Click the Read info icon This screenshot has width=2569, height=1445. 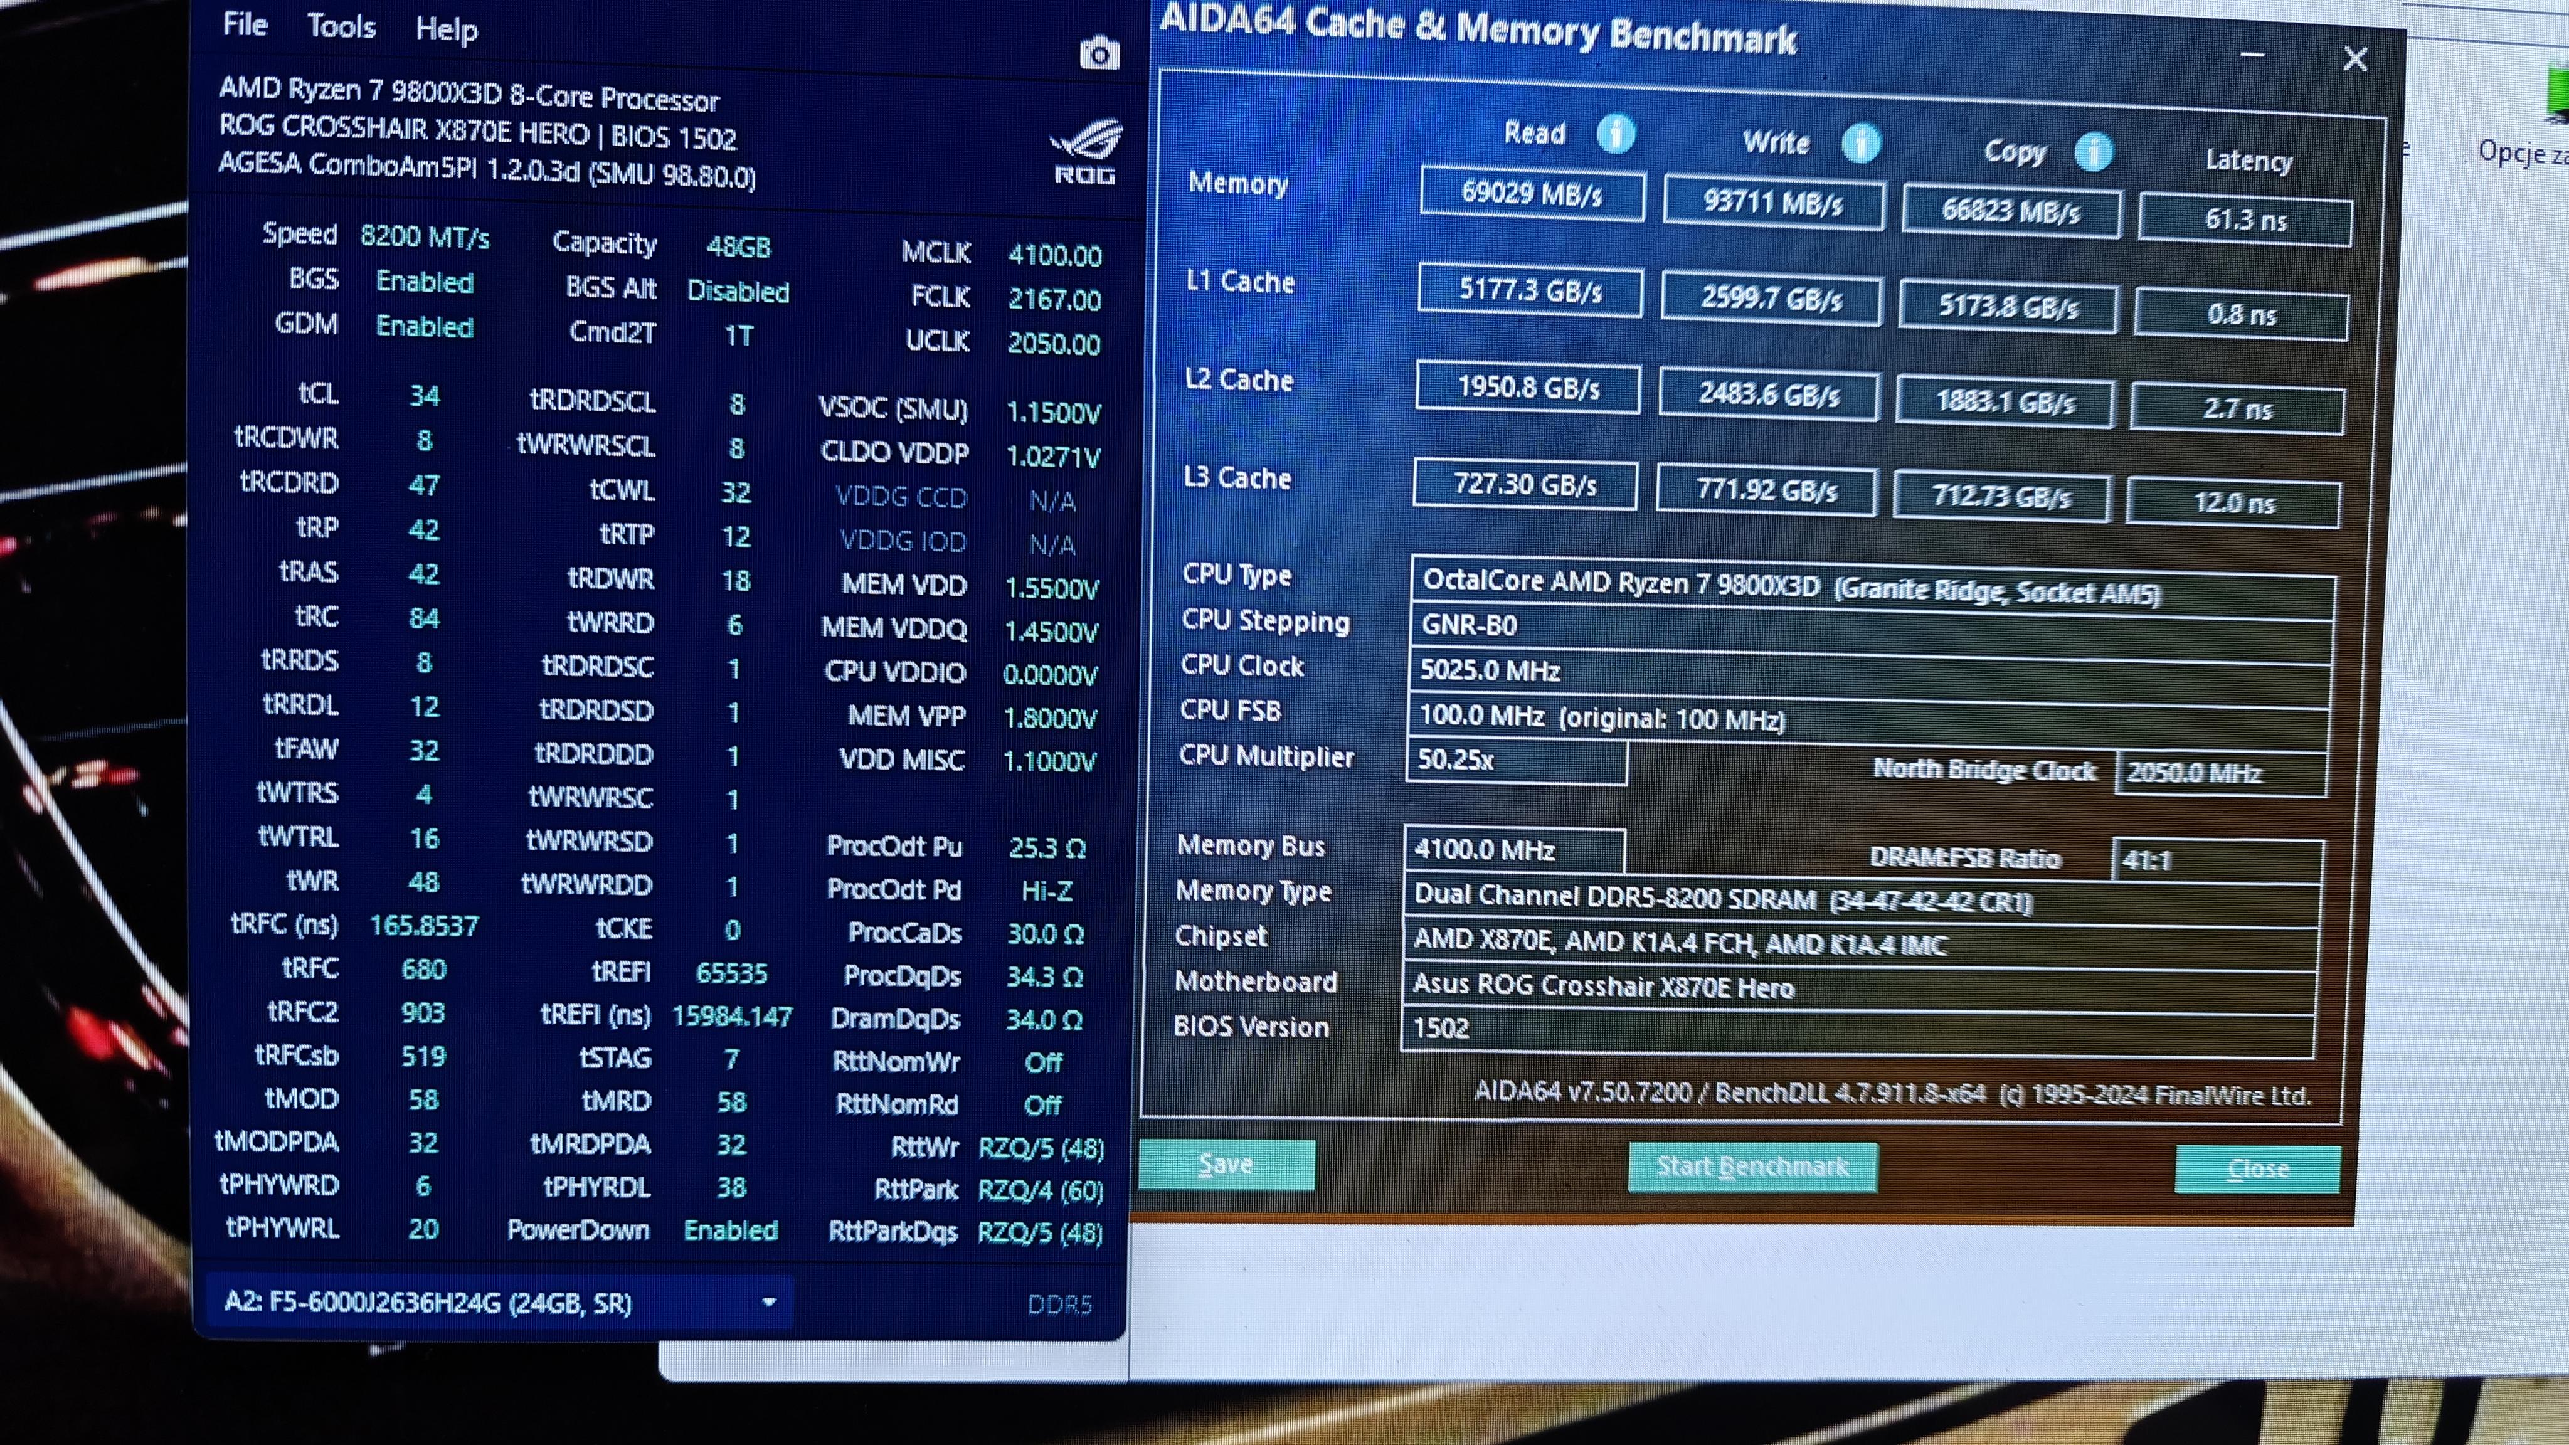pos(1616,132)
